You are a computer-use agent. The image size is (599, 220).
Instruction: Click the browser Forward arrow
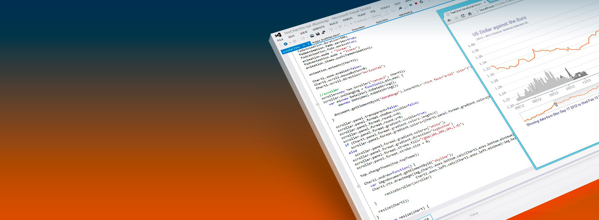[456, 18]
